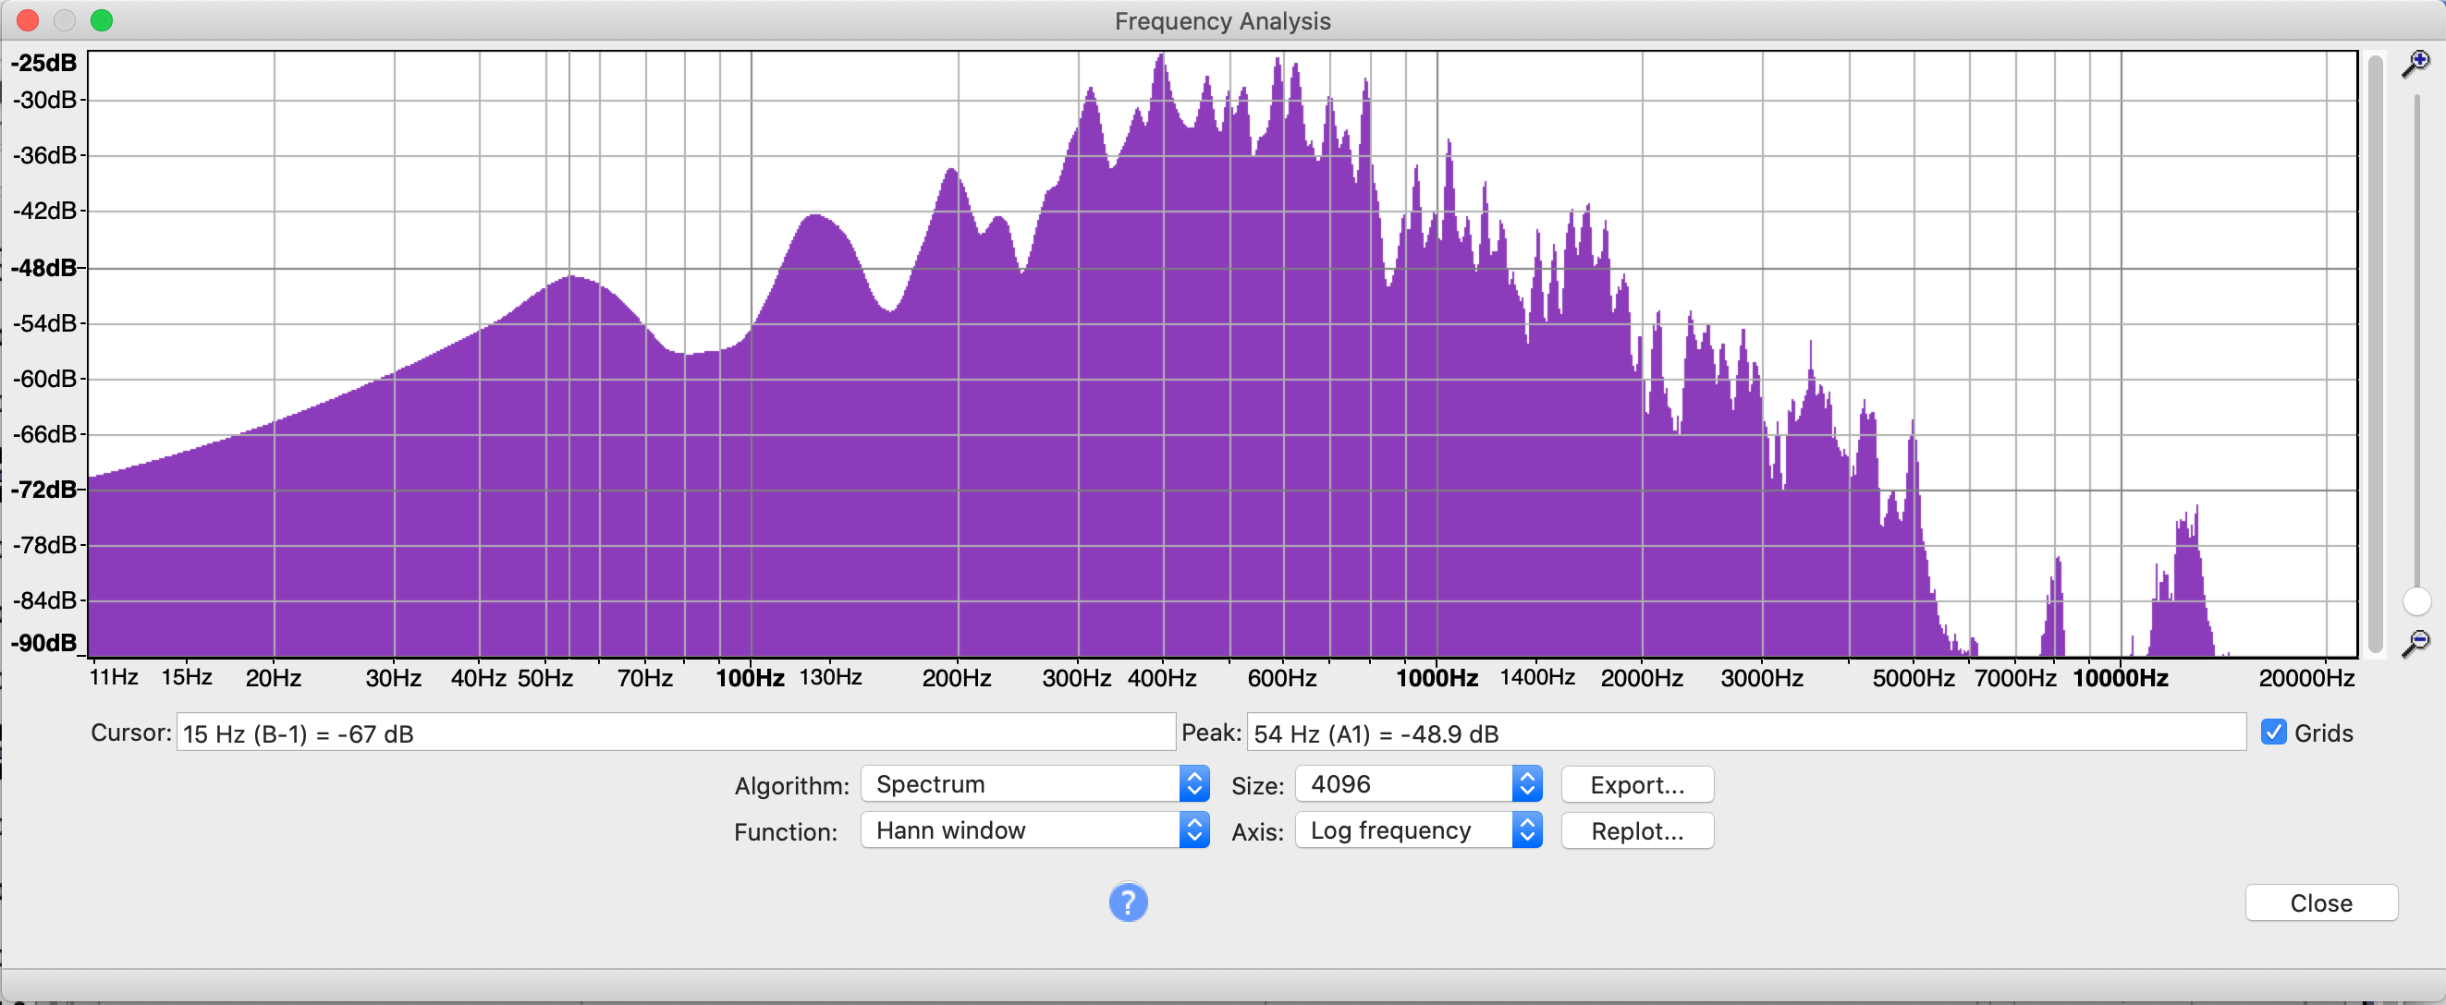The height and width of the screenshot is (1005, 2446).
Task: Open the Algorithm Spectrum dropdown
Action: 1034,784
